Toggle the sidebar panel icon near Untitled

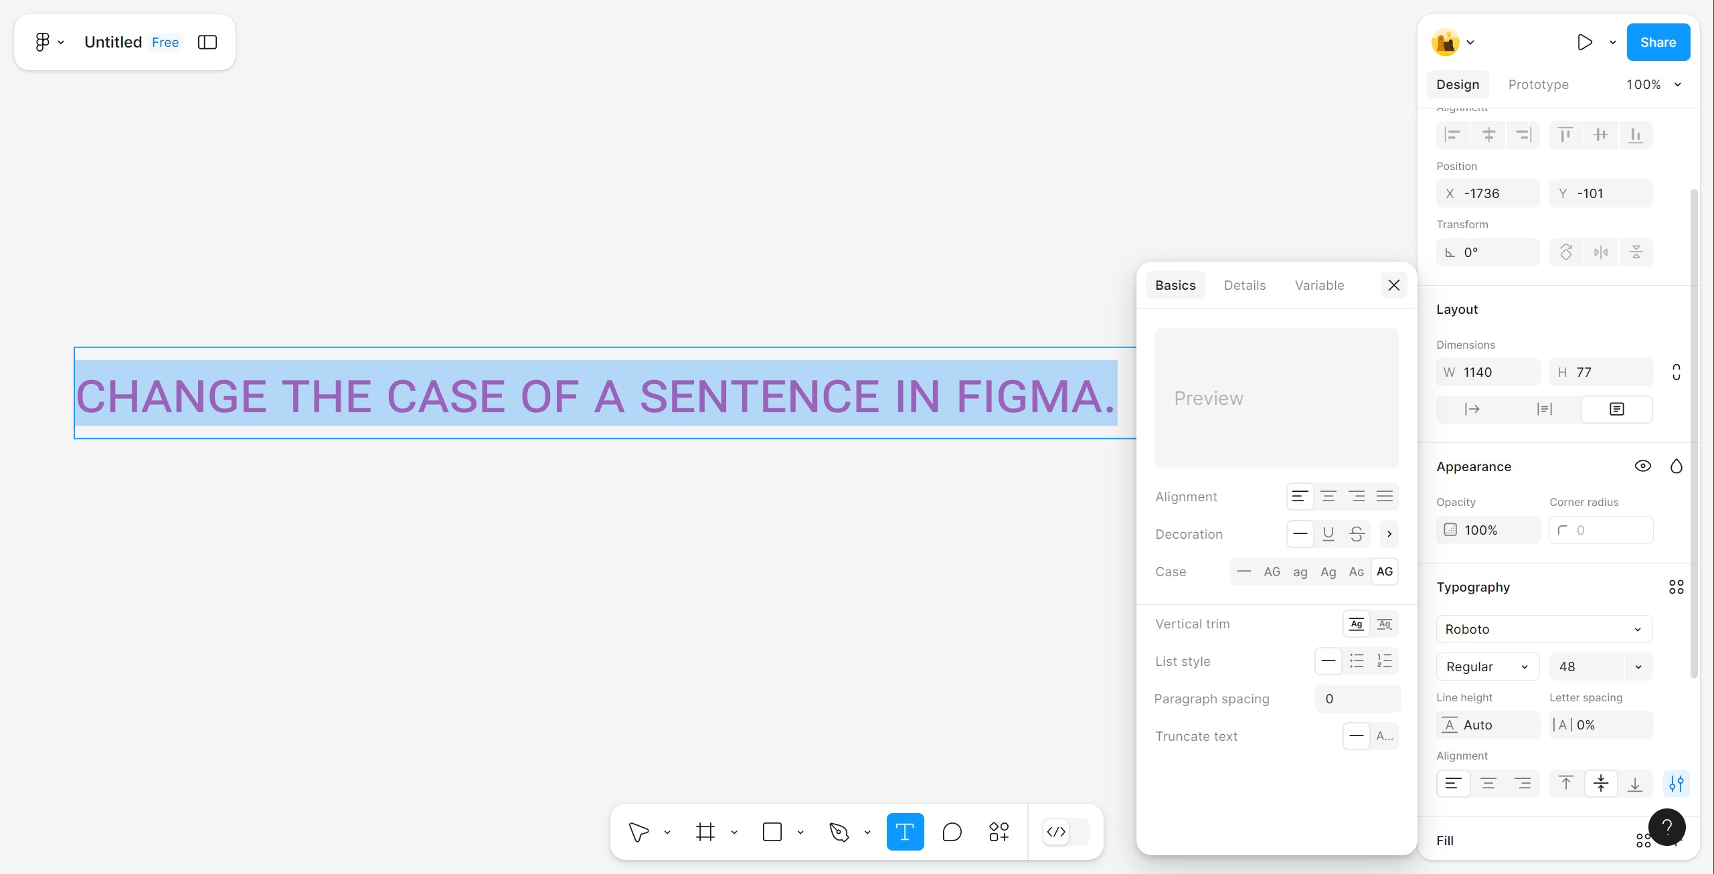tap(207, 42)
